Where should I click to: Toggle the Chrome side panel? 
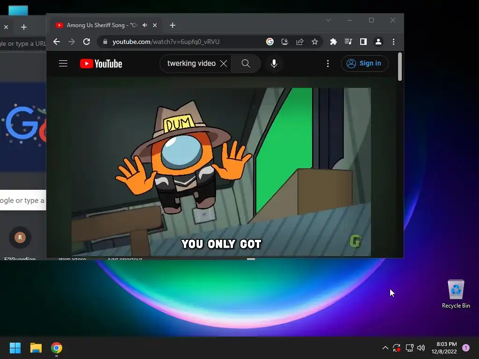363,42
